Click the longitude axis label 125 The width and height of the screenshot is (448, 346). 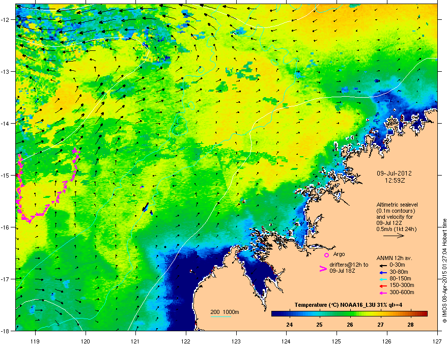coord(337,341)
